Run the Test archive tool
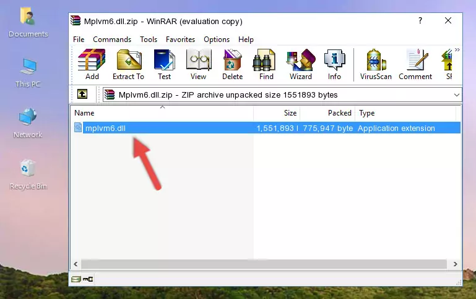 click(x=164, y=64)
